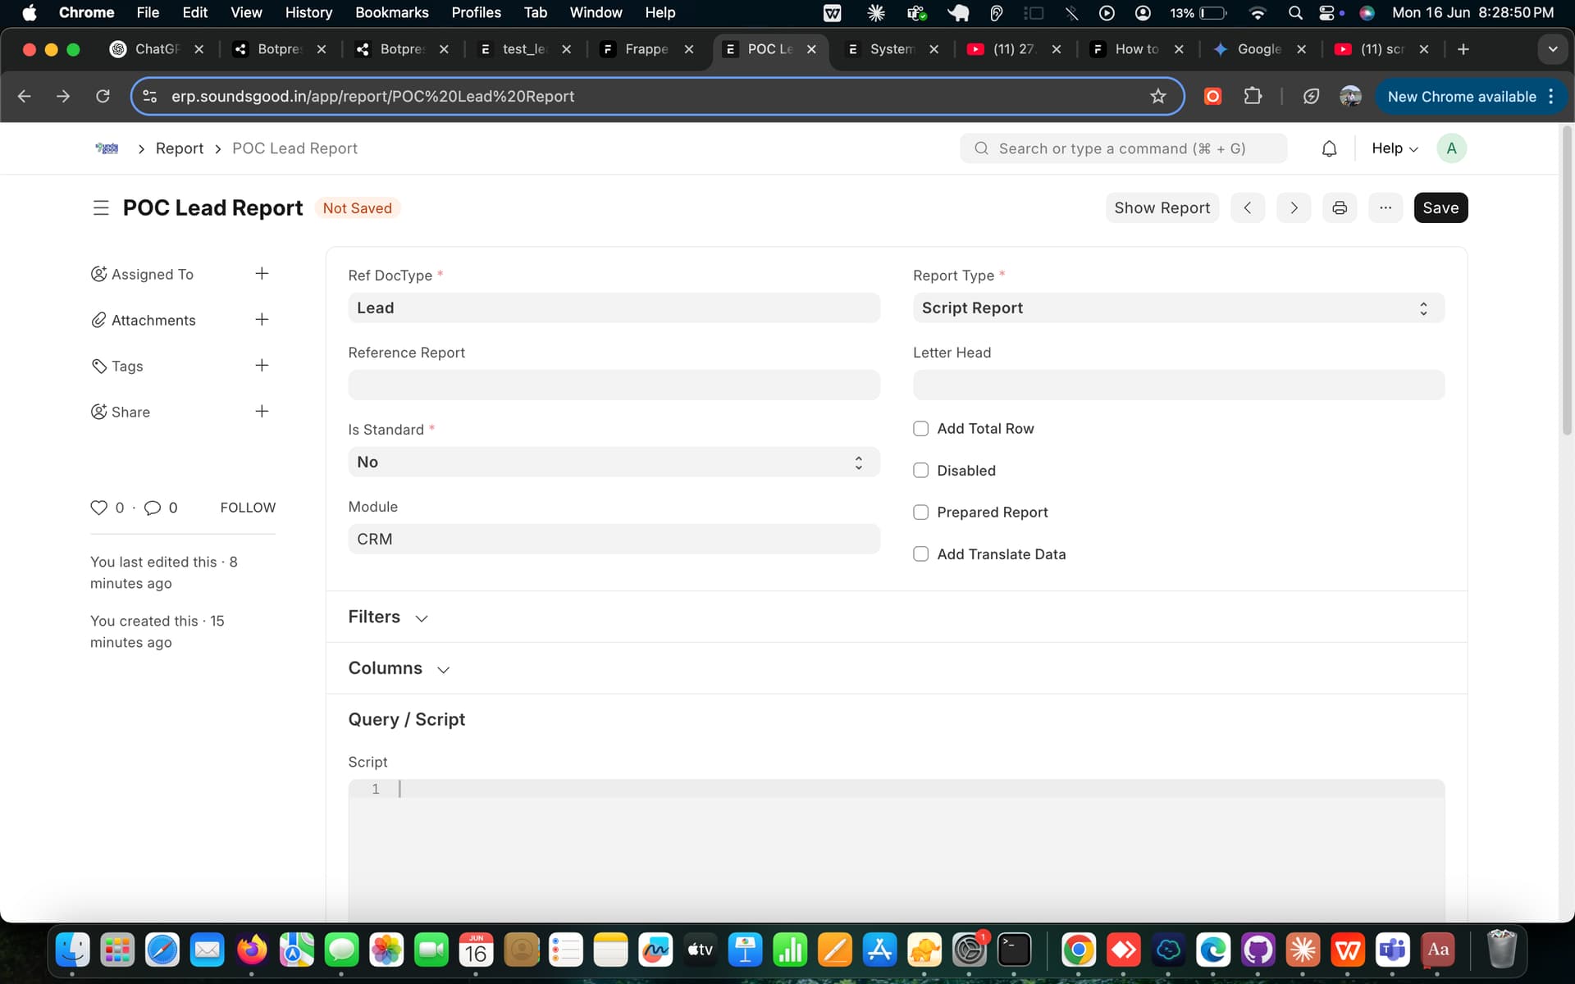
Task: Open the user avatar A menu
Action: tap(1451, 148)
